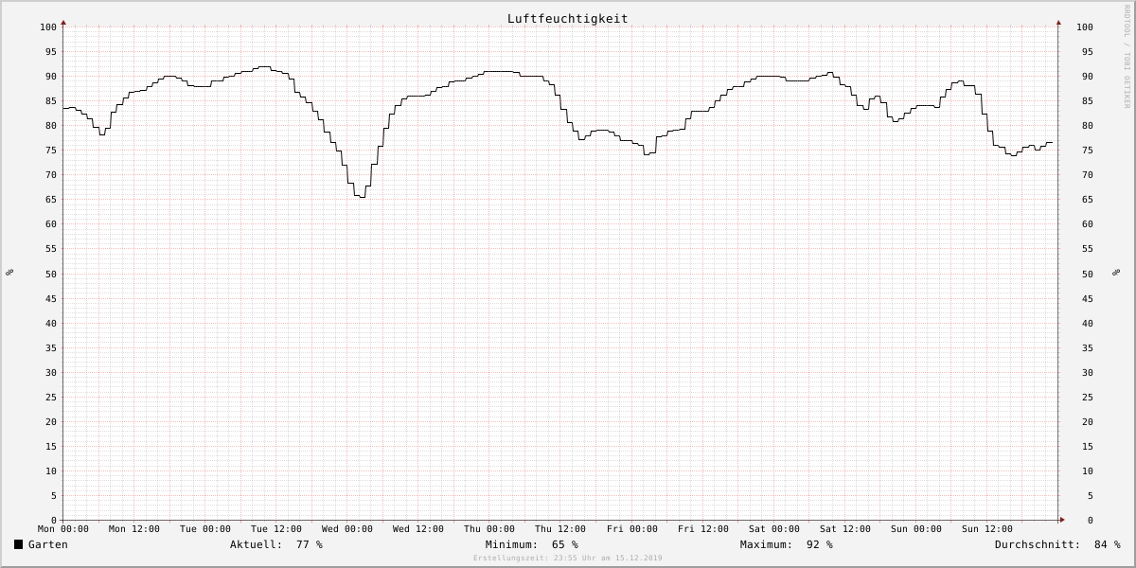The width and height of the screenshot is (1136, 568).
Task: Select the chart title Luftfeuchtigkeit
Action: (x=567, y=19)
